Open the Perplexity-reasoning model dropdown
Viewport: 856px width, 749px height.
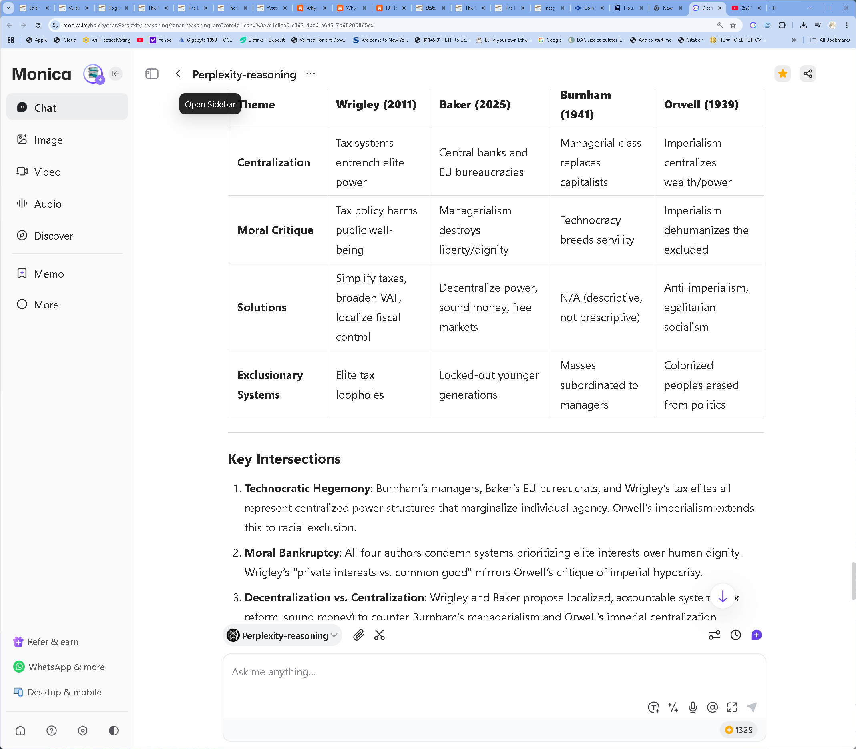point(283,635)
